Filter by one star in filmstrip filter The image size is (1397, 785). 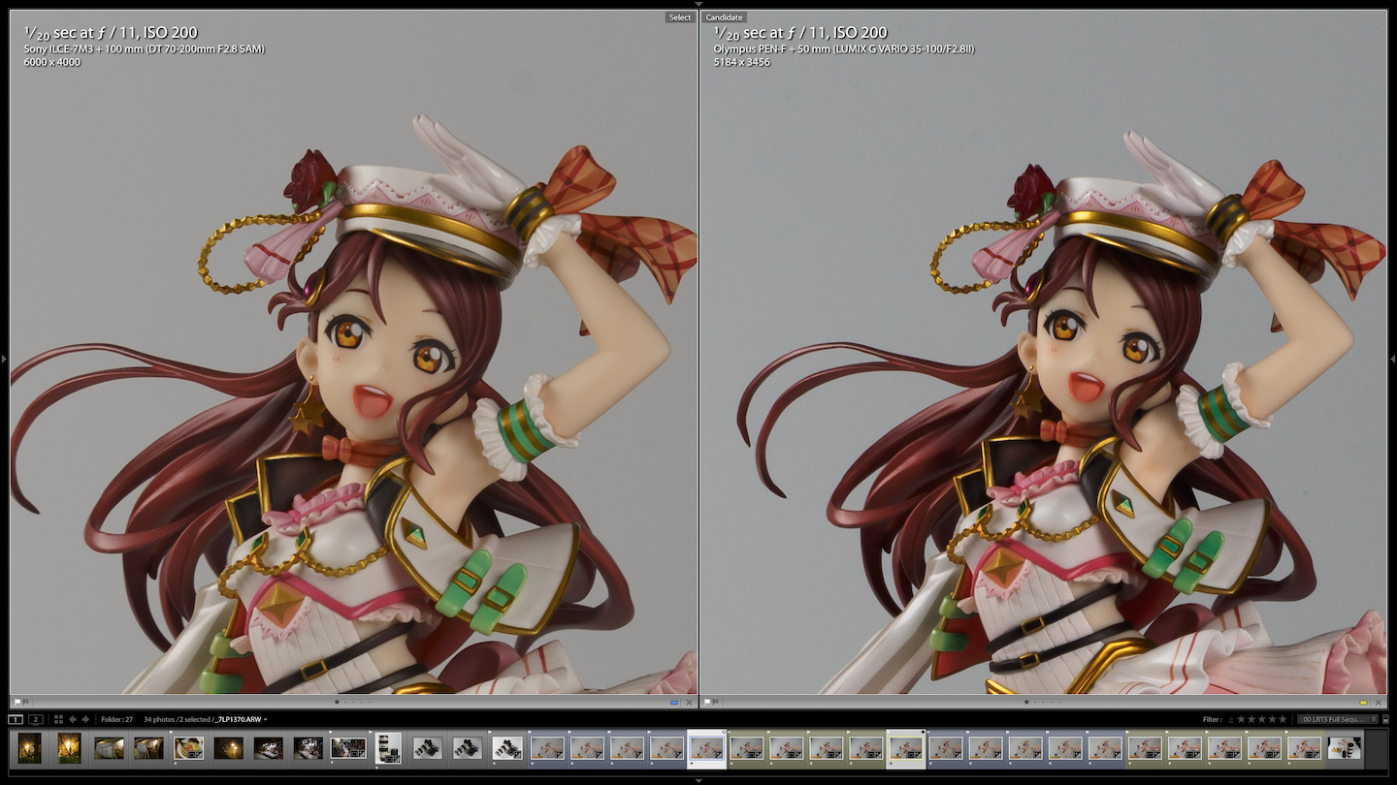coord(1241,719)
